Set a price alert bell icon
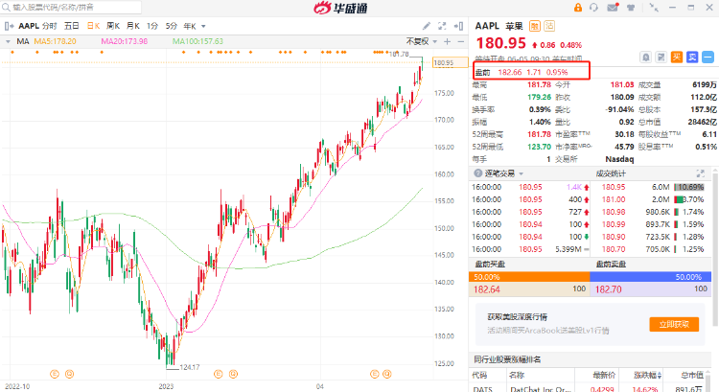Screen dimensions: 719x392 click(x=645, y=58)
